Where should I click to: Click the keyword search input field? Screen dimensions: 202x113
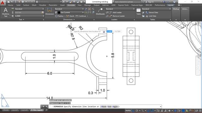click(128, 2)
